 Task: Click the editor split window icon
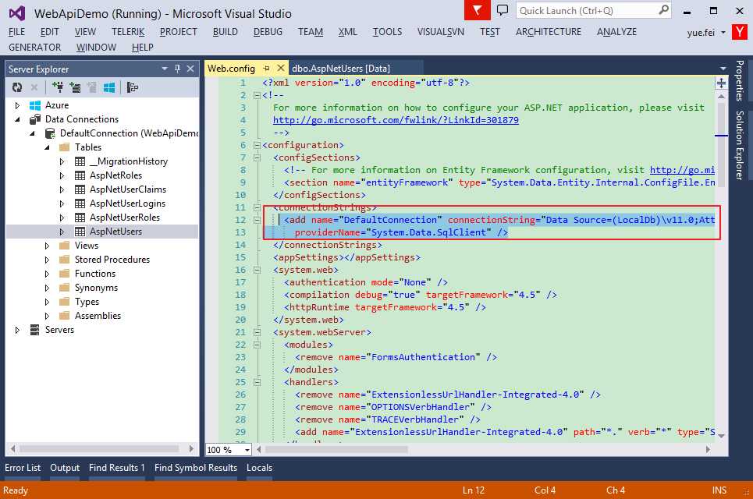(721, 83)
